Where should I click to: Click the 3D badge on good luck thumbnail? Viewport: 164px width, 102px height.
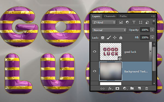coord(120,59)
